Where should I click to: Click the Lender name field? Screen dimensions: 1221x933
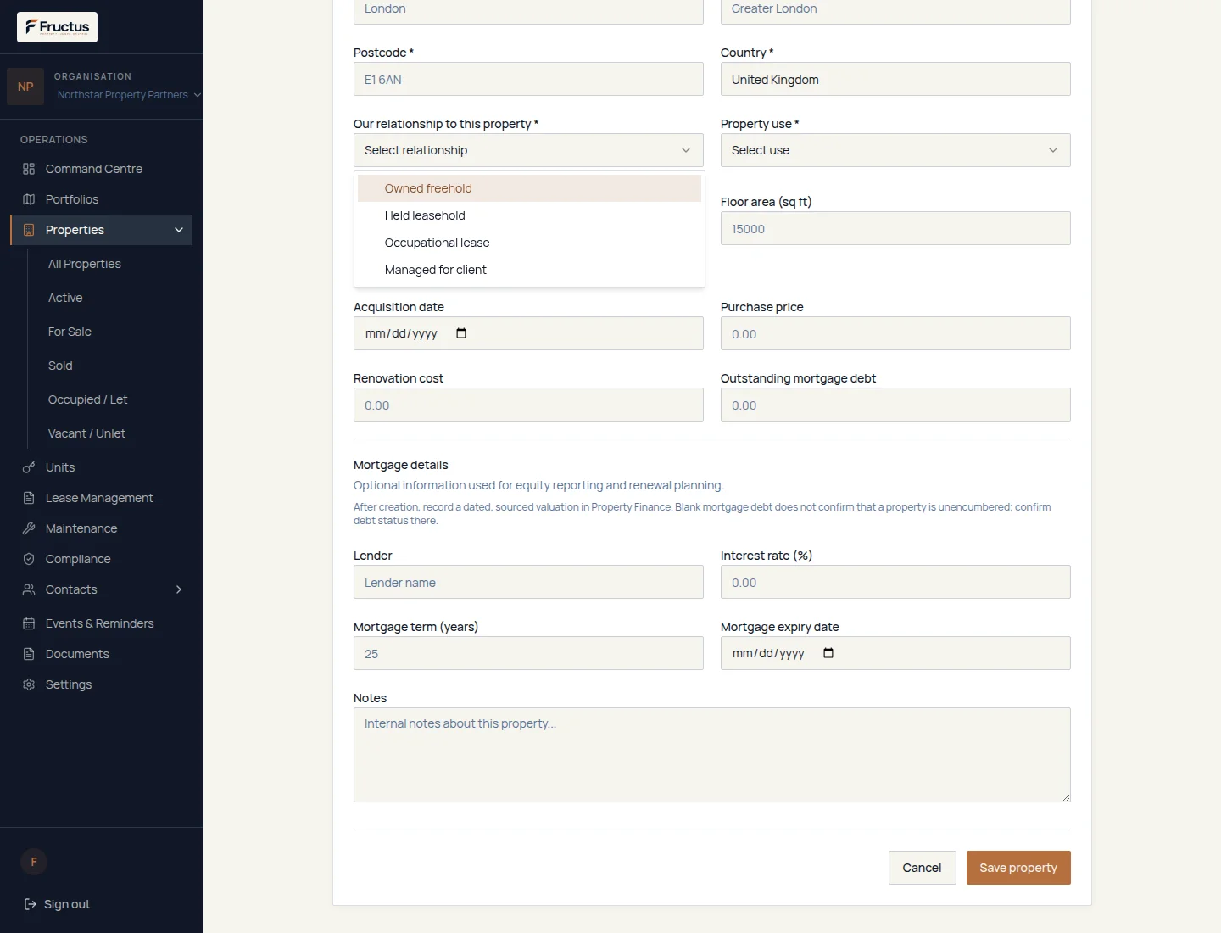(528, 582)
